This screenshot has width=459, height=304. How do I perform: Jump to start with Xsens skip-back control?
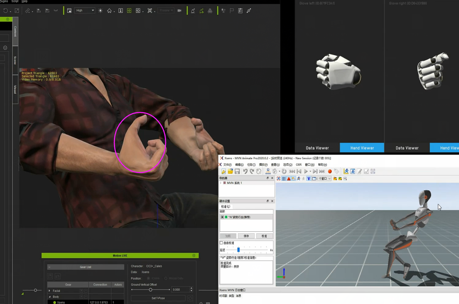[292, 172]
